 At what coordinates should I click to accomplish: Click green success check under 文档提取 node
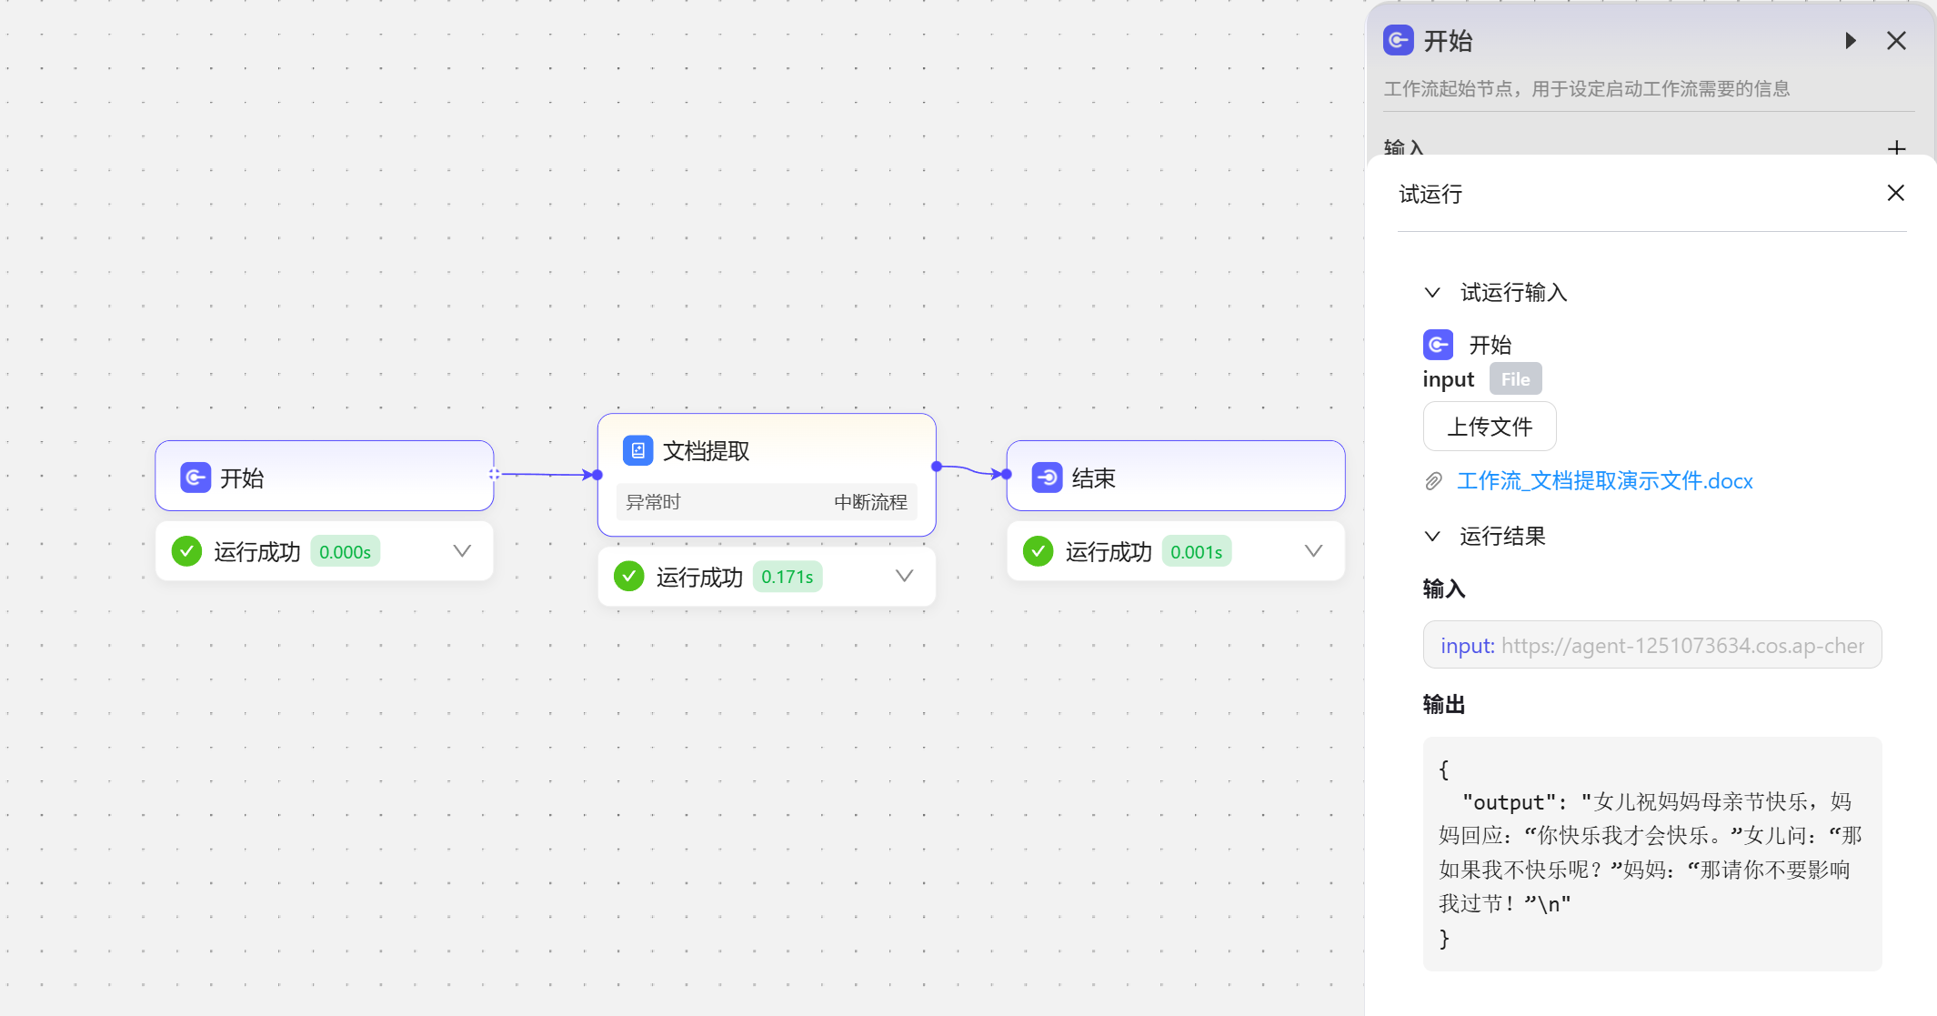coord(628,576)
